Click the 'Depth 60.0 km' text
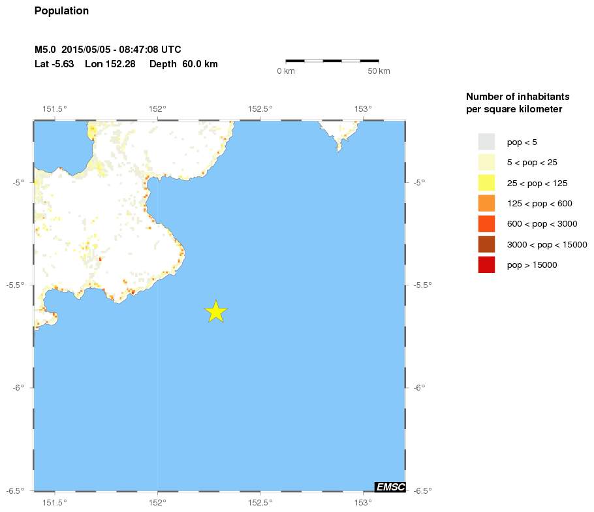 pos(183,64)
